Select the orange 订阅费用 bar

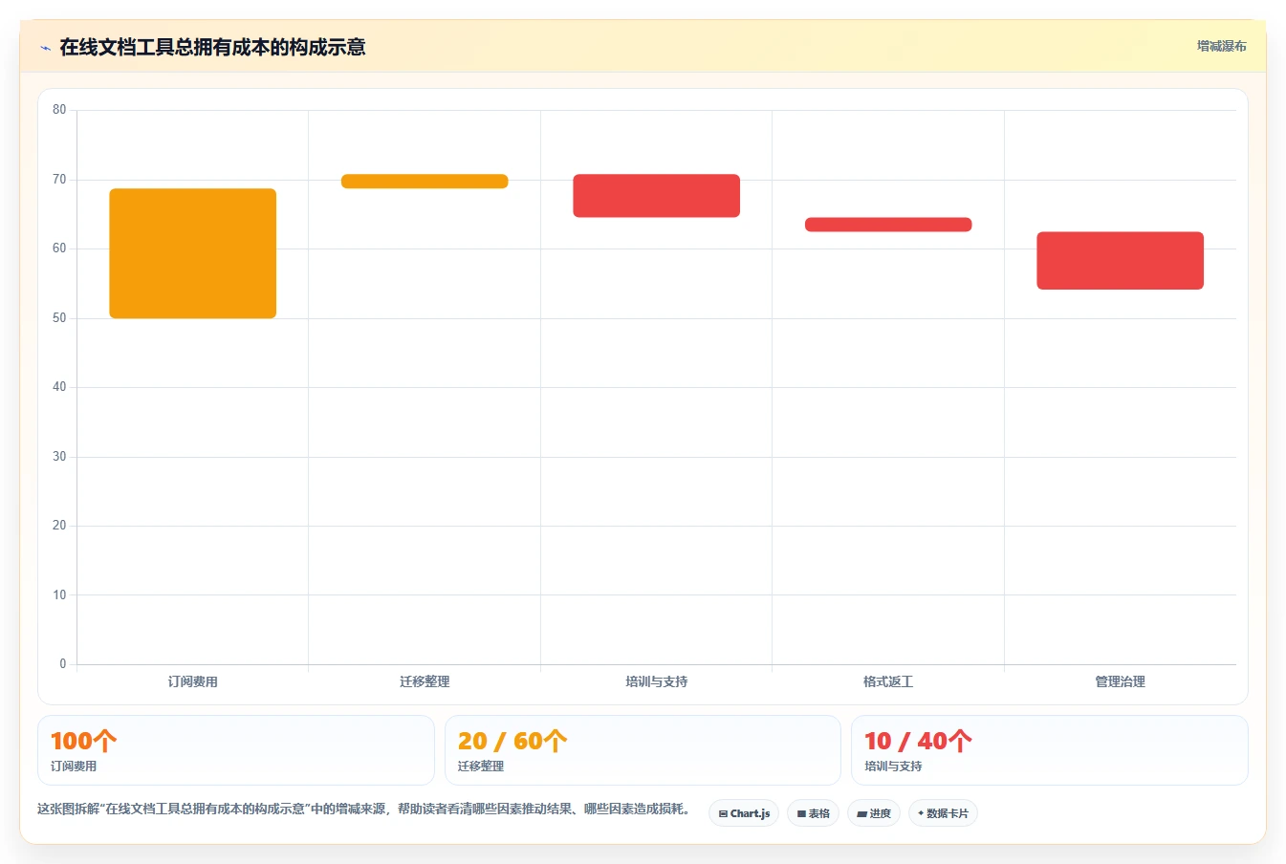(x=193, y=253)
